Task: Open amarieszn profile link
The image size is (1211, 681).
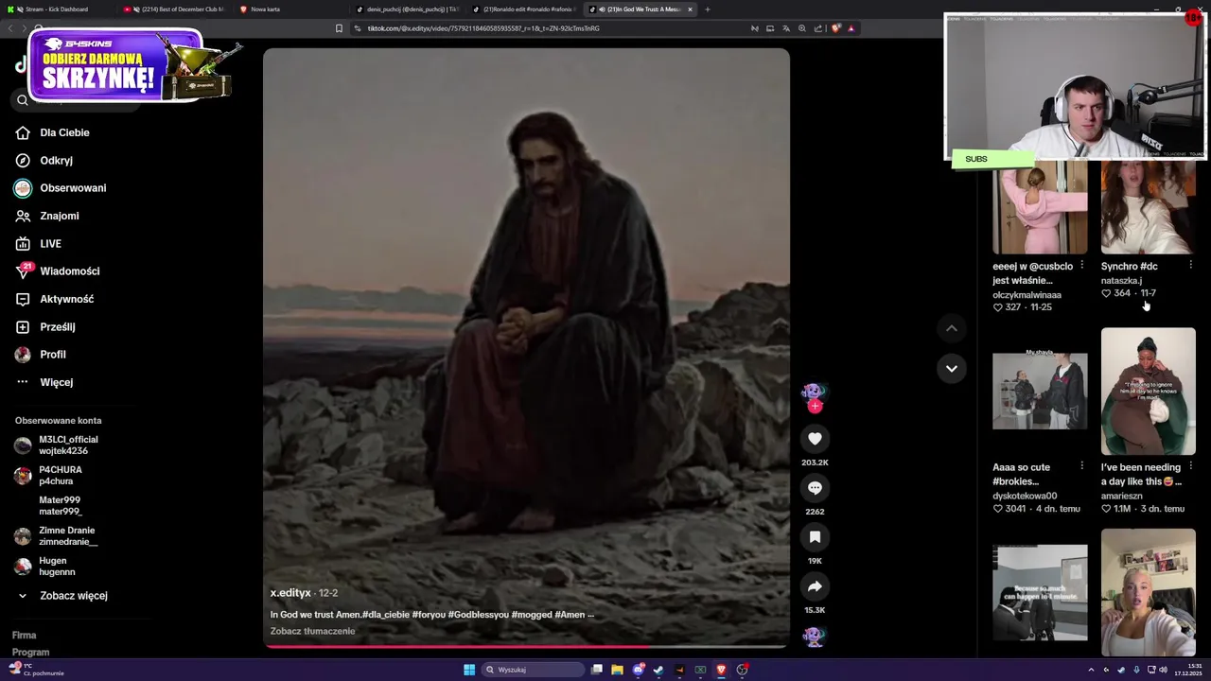Action: point(1121,496)
